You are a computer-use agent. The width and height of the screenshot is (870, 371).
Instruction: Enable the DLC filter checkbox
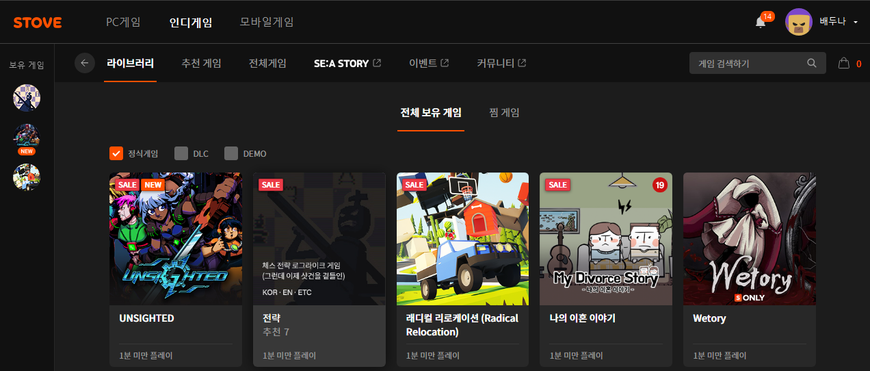coord(181,153)
